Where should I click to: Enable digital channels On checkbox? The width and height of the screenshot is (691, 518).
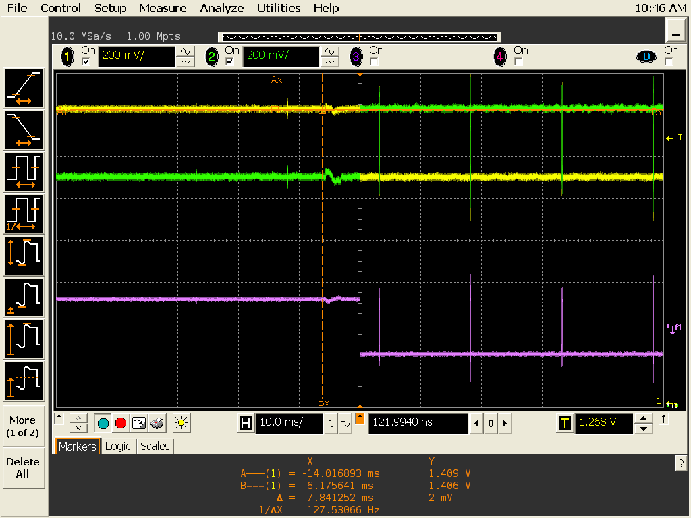(x=669, y=61)
